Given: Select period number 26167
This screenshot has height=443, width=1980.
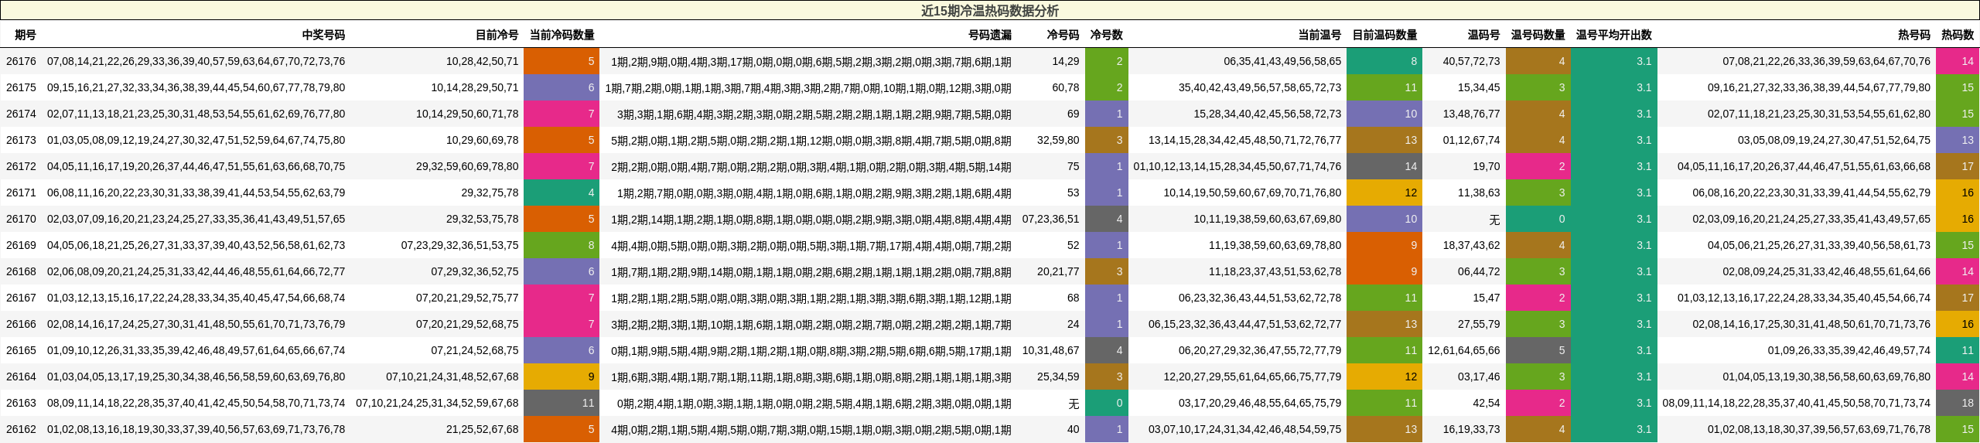Looking at the screenshot, I should [21, 298].
